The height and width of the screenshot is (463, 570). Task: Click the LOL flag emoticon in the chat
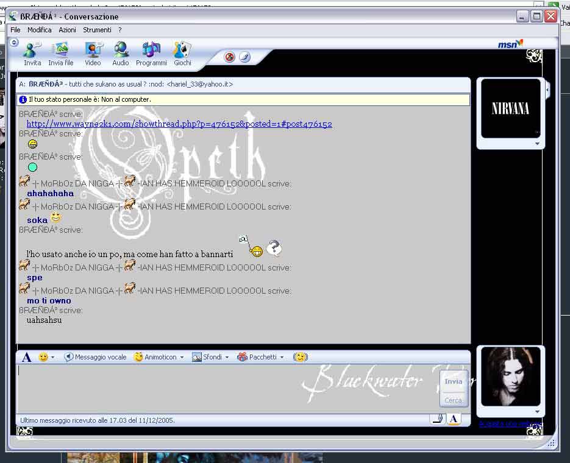coord(251,246)
